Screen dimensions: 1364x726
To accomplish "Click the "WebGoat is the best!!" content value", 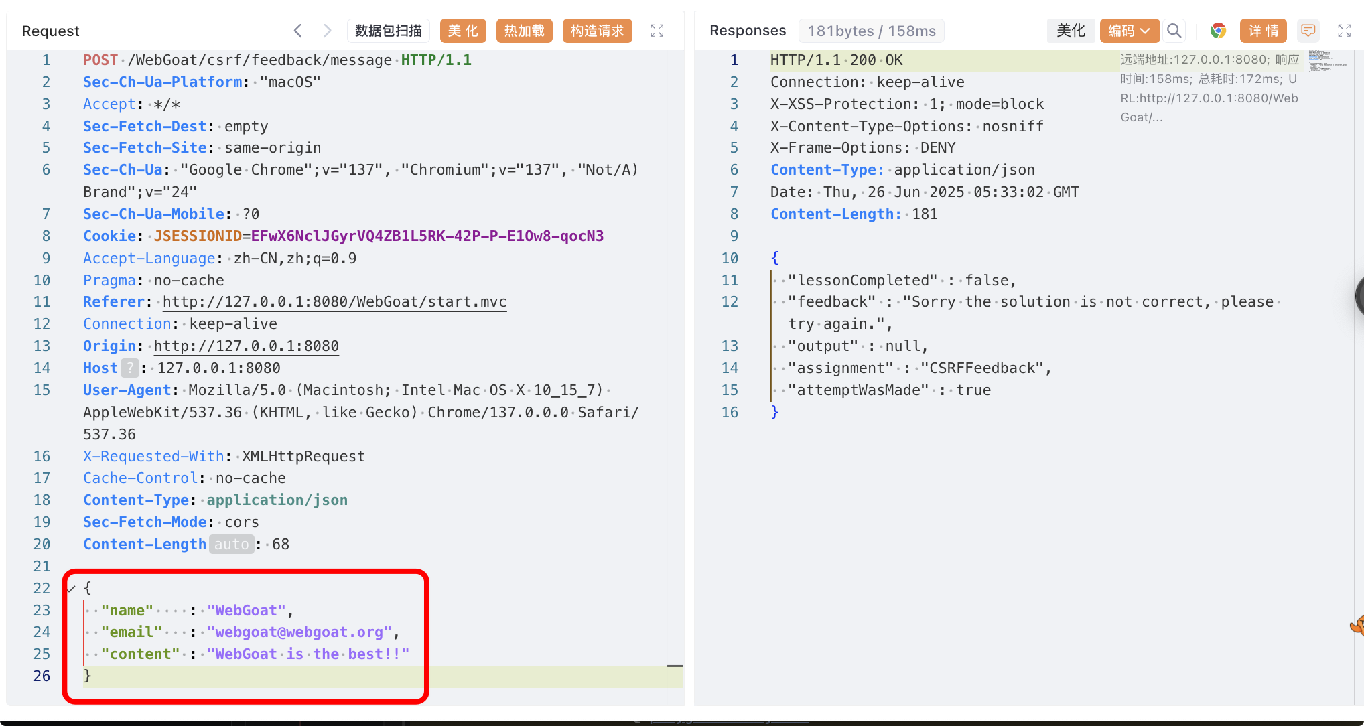I will (x=308, y=654).
